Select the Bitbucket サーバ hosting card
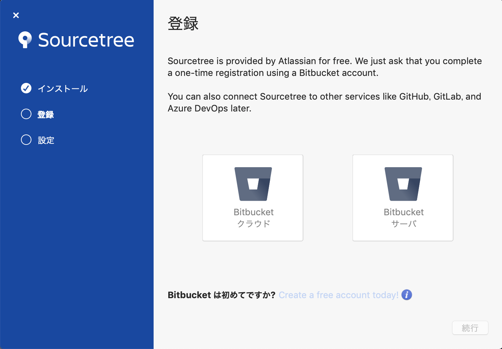Screen dimensions: 502x349 coord(403,197)
